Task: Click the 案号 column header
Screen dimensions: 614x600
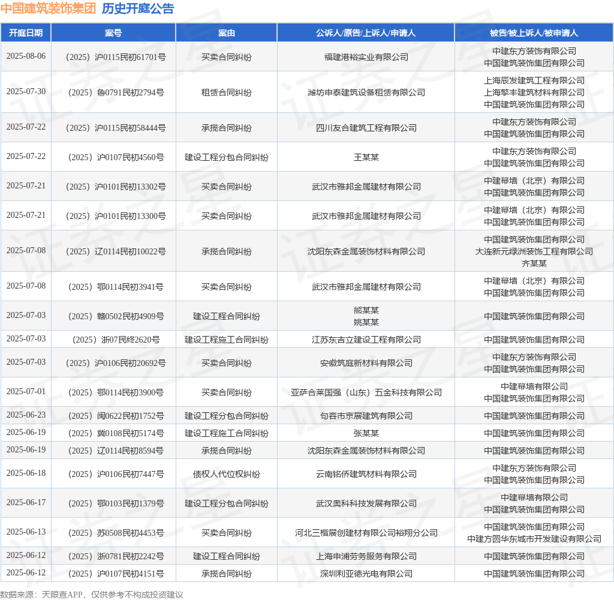Action: pos(113,33)
